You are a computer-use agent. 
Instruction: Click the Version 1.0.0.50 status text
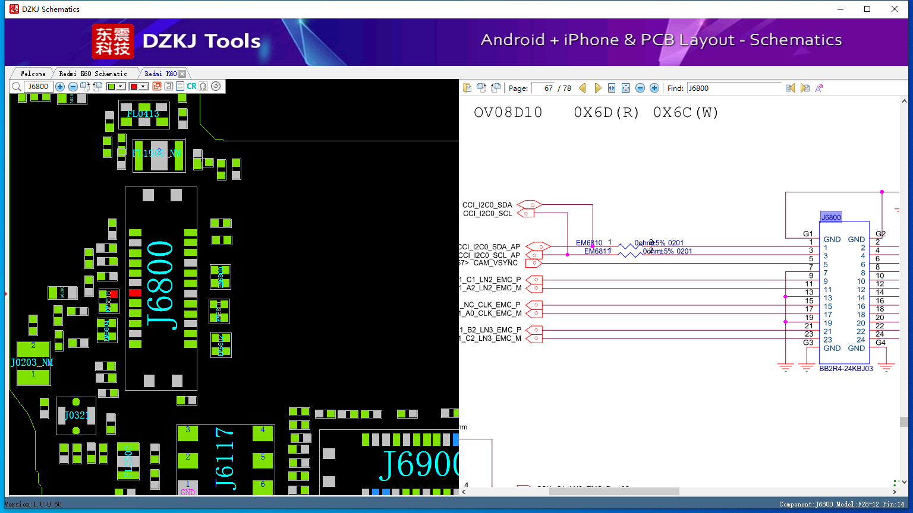[x=33, y=504]
